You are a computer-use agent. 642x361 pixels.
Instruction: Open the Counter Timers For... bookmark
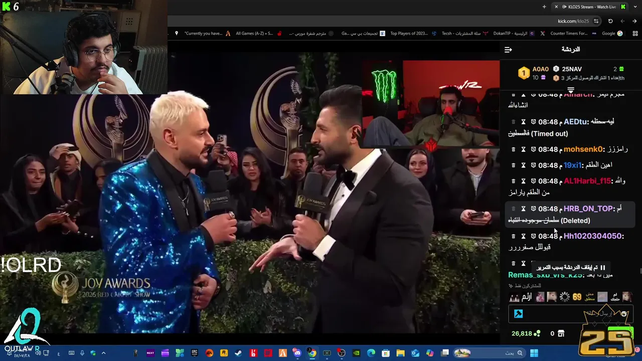click(572, 34)
